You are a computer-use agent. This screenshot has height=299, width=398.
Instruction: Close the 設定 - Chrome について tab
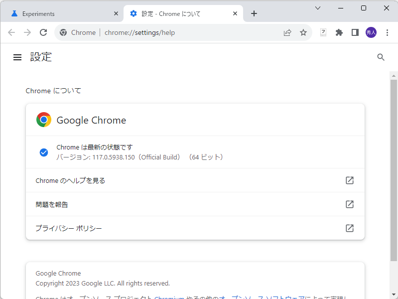[235, 14]
